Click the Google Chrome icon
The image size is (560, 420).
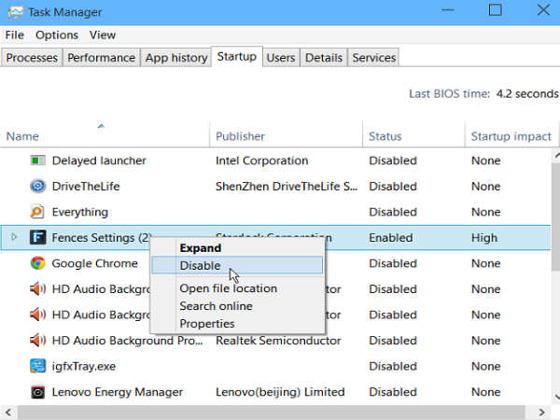[x=37, y=263]
